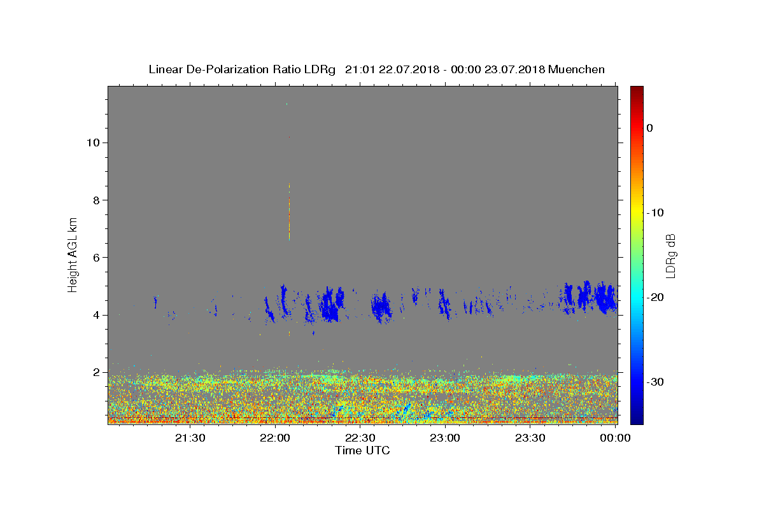Click the colorbar tick label -20
This screenshot has height=509, width=764.
(655, 297)
